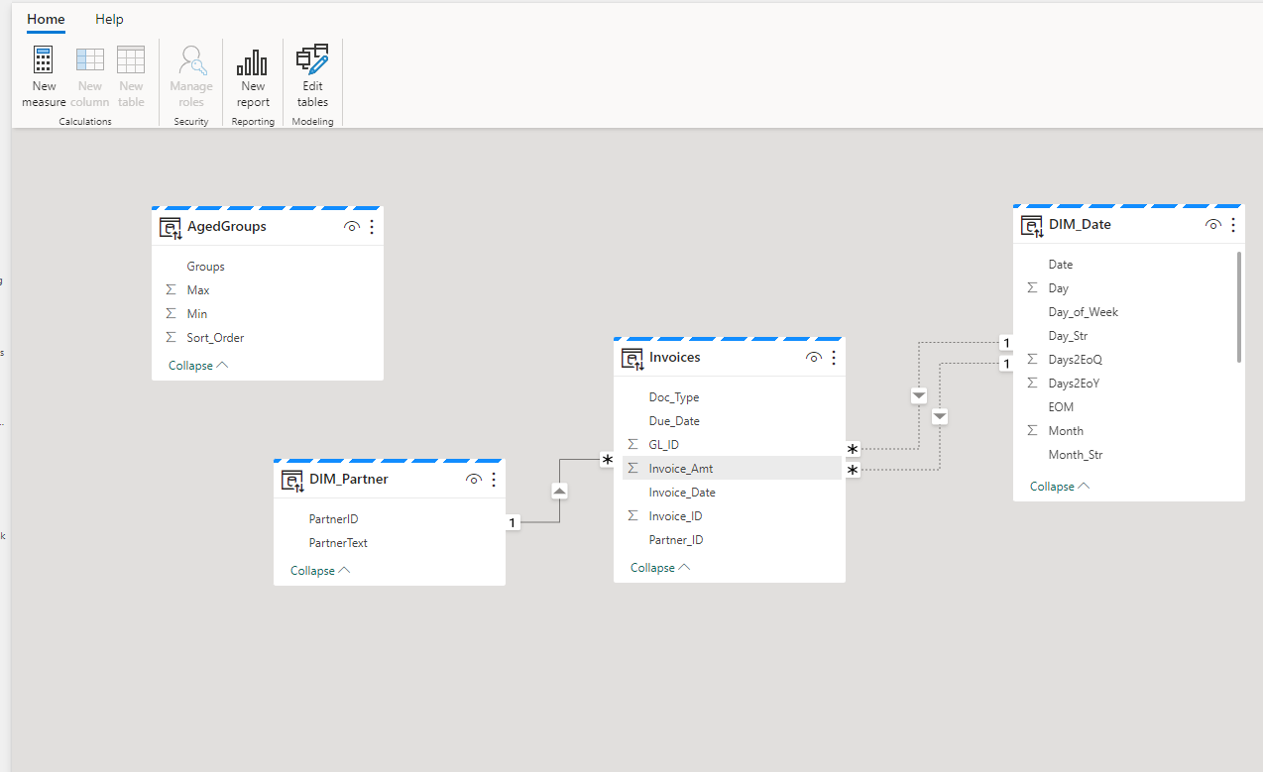Open more options for DIM_Partner table
The image size is (1263, 772).
tap(494, 480)
